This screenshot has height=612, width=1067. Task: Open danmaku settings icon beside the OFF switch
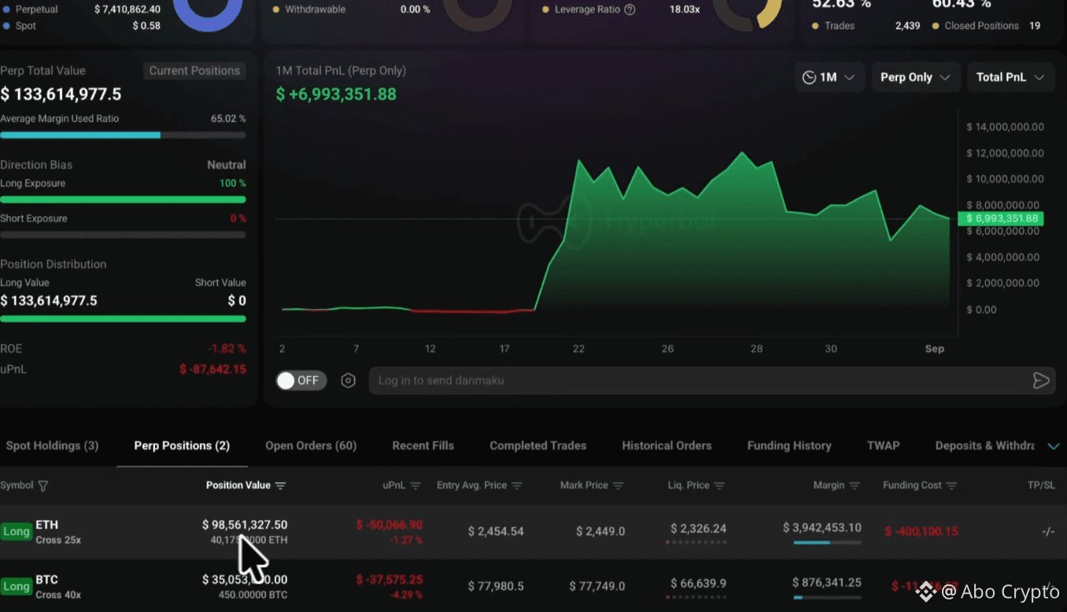click(x=348, y=381)
